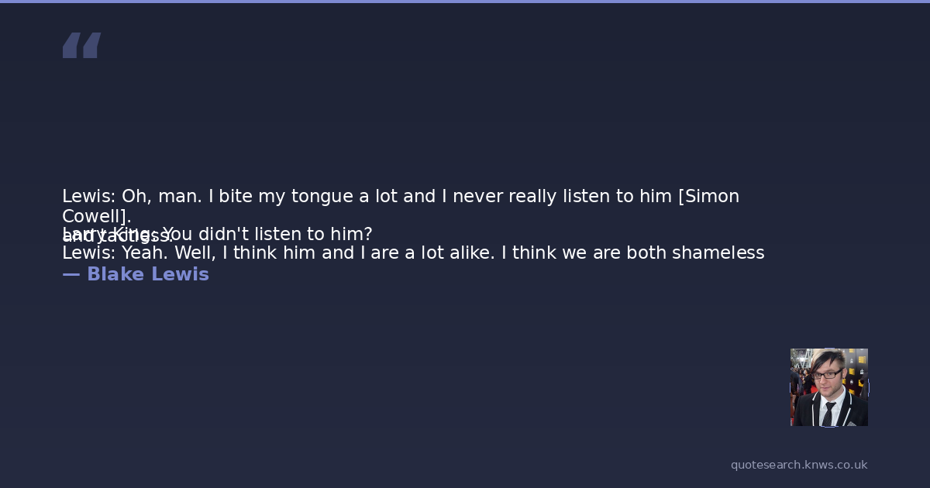Screen dimensions: 930x488
Task: Click the word "Lewis" in the bold attribution
Action: coord(180,274)
